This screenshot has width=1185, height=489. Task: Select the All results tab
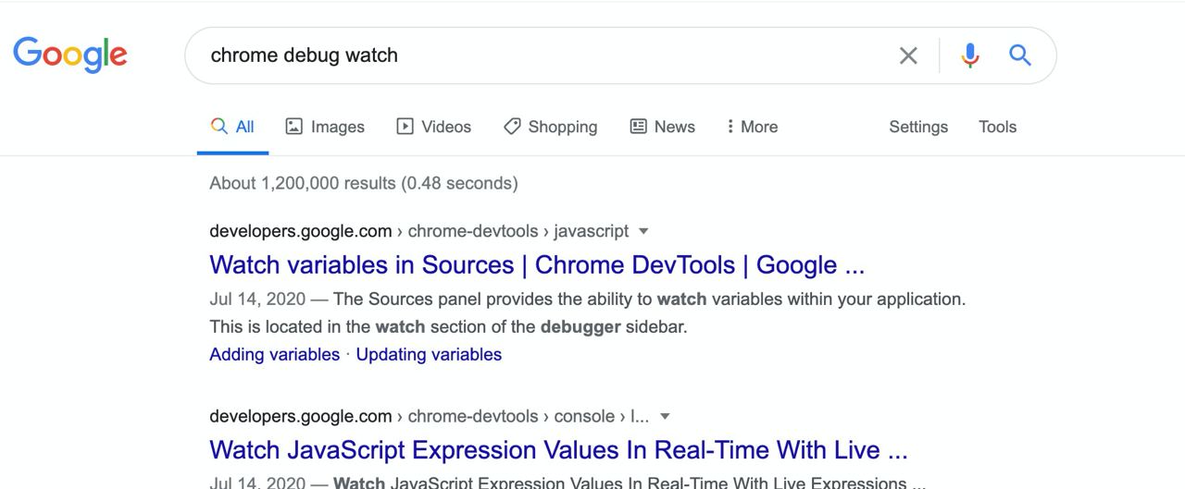(x=232, y=127)
